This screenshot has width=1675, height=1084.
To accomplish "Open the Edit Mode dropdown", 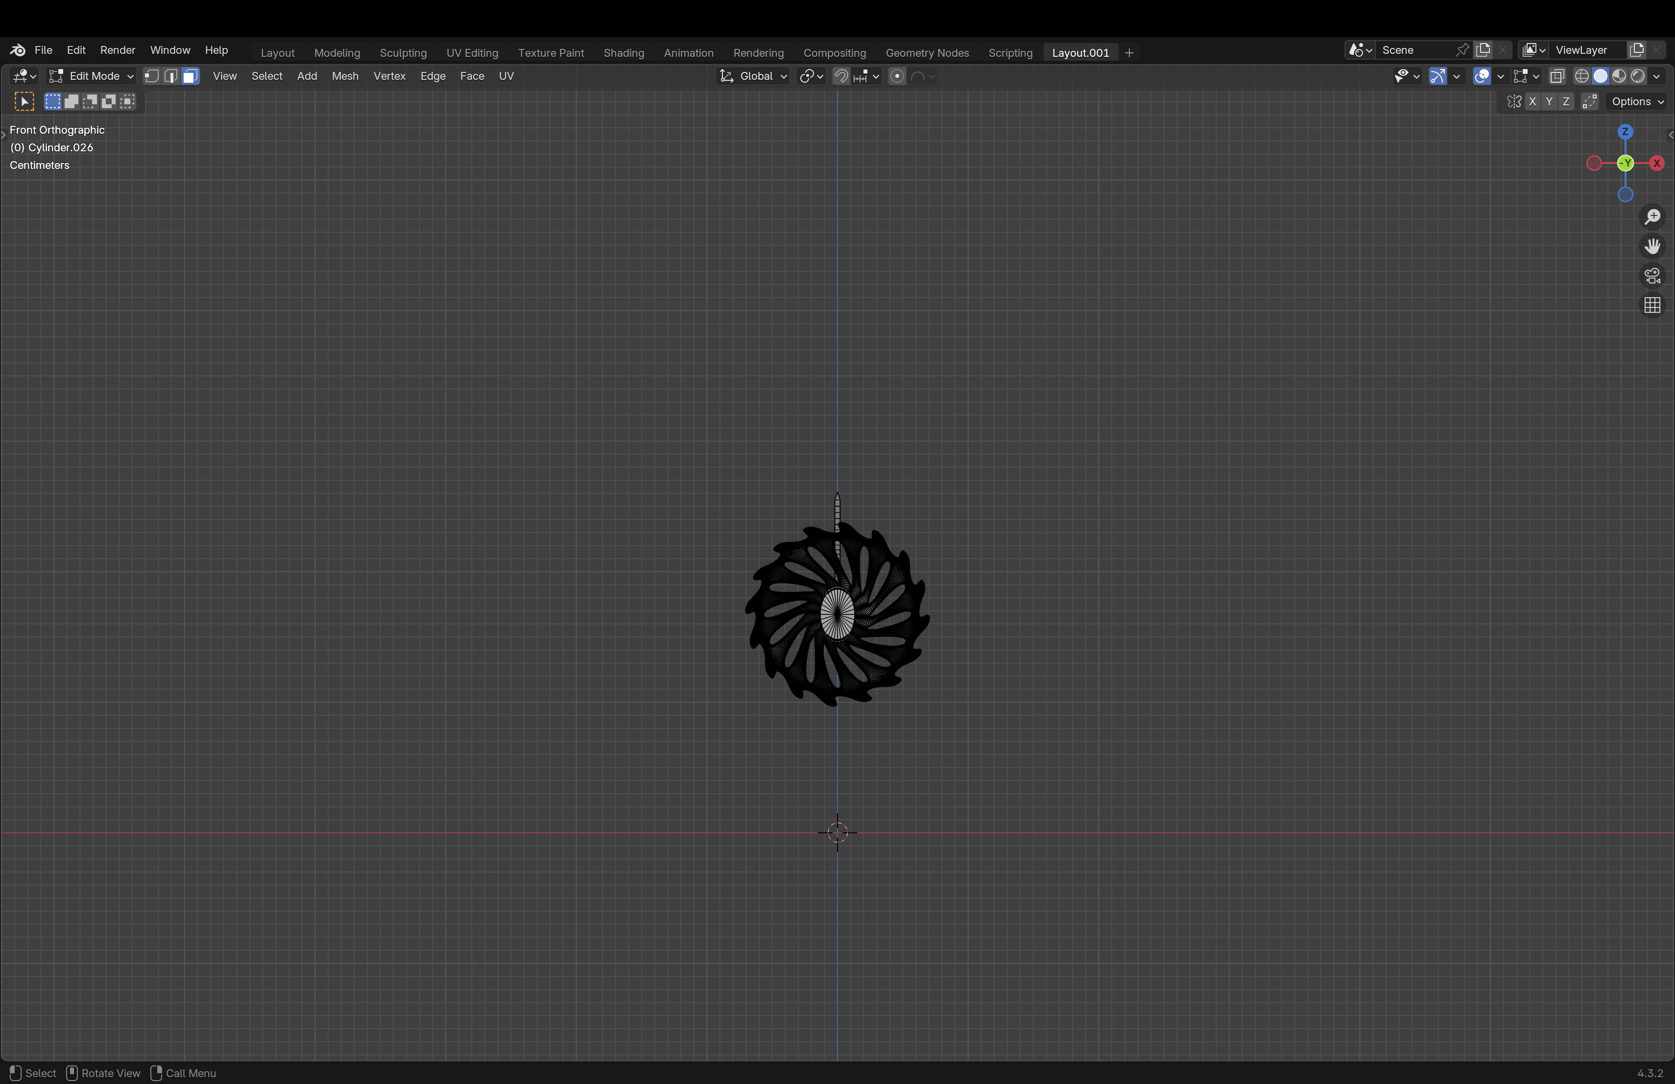I will pyautogui.click(x=91, y=76).
